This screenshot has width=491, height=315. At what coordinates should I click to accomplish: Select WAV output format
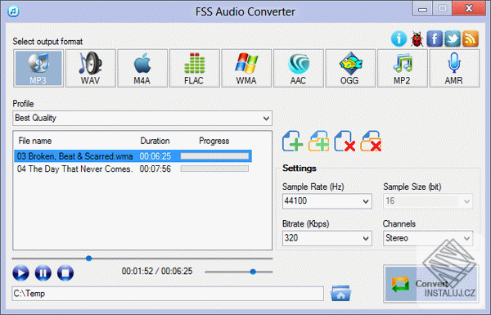tap(91, 68)
